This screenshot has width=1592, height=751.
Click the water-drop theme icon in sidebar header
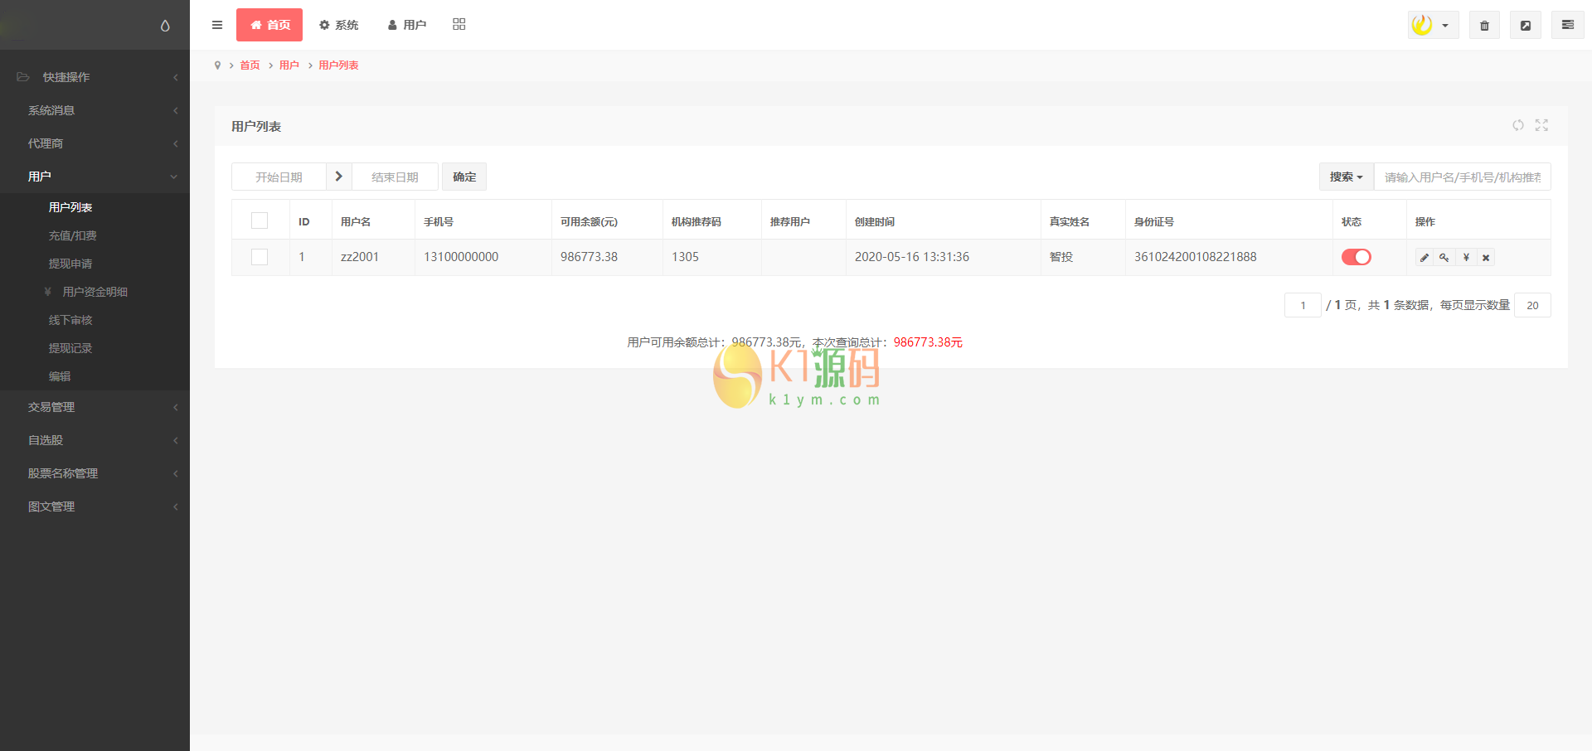point(165,26)
